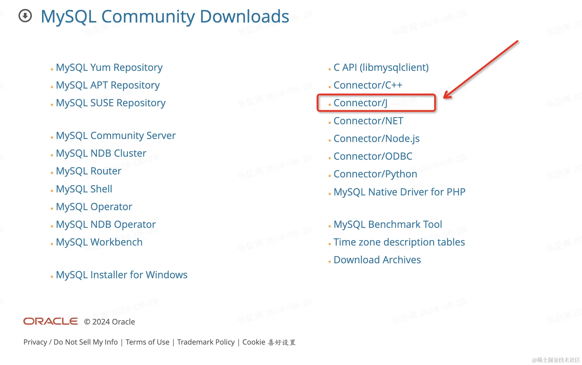Open the MySQL Workbench downloads
This screenshot has width=582, height=365.
click(99, 242)
